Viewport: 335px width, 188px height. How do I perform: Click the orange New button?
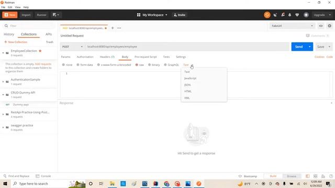point(10,15)
